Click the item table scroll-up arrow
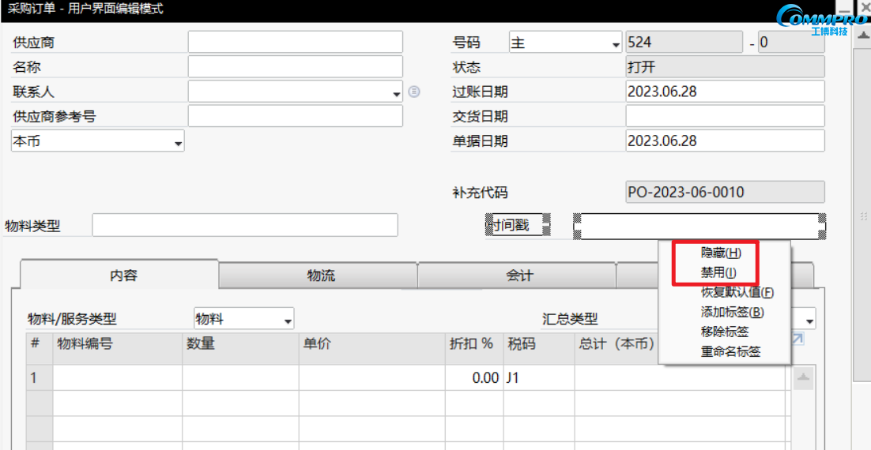The width and height of the screenshot is (871, 450). 803,377
